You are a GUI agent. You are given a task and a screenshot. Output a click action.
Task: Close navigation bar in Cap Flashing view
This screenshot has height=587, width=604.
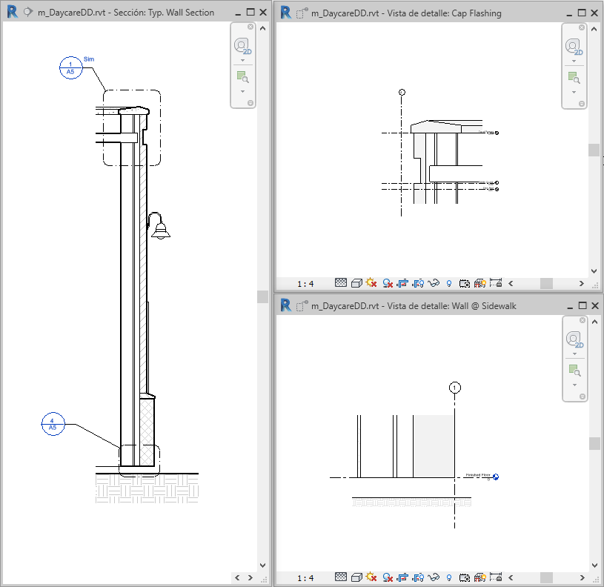click(582, 27)
